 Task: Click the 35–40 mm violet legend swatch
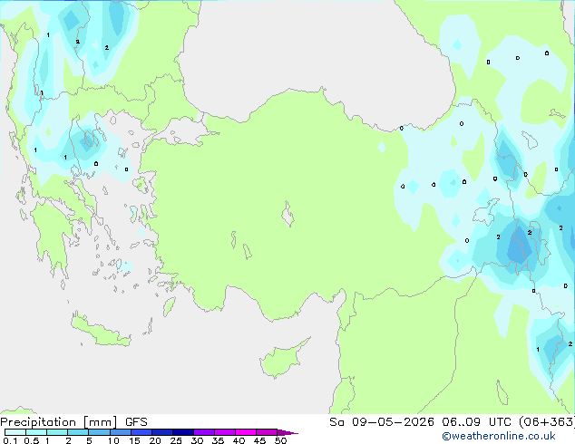click(x=224, y=432)
